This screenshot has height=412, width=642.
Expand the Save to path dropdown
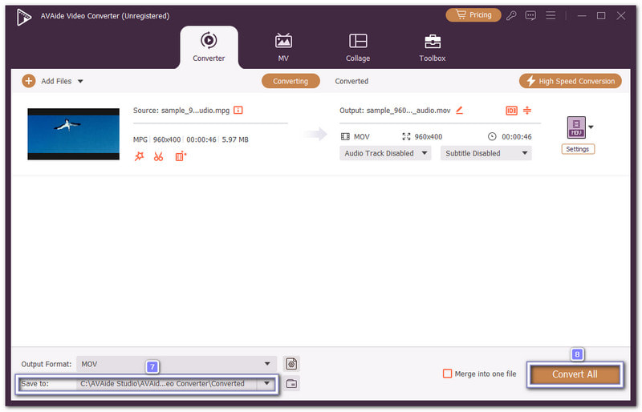[267, 383]
